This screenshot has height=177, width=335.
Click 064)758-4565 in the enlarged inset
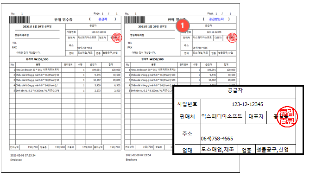217,139
